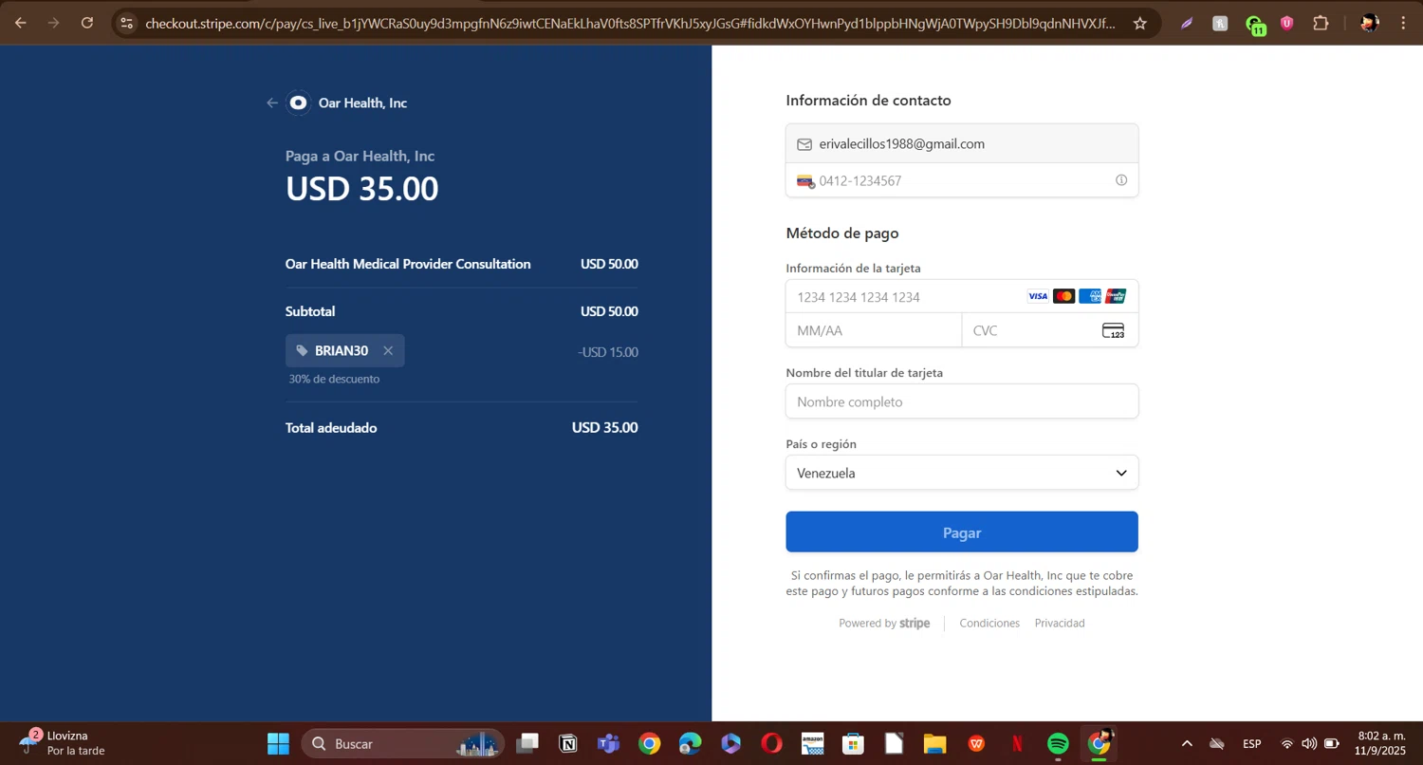
Task: Click the green extension with 11 badge
Action: (x=1254, y=25)
